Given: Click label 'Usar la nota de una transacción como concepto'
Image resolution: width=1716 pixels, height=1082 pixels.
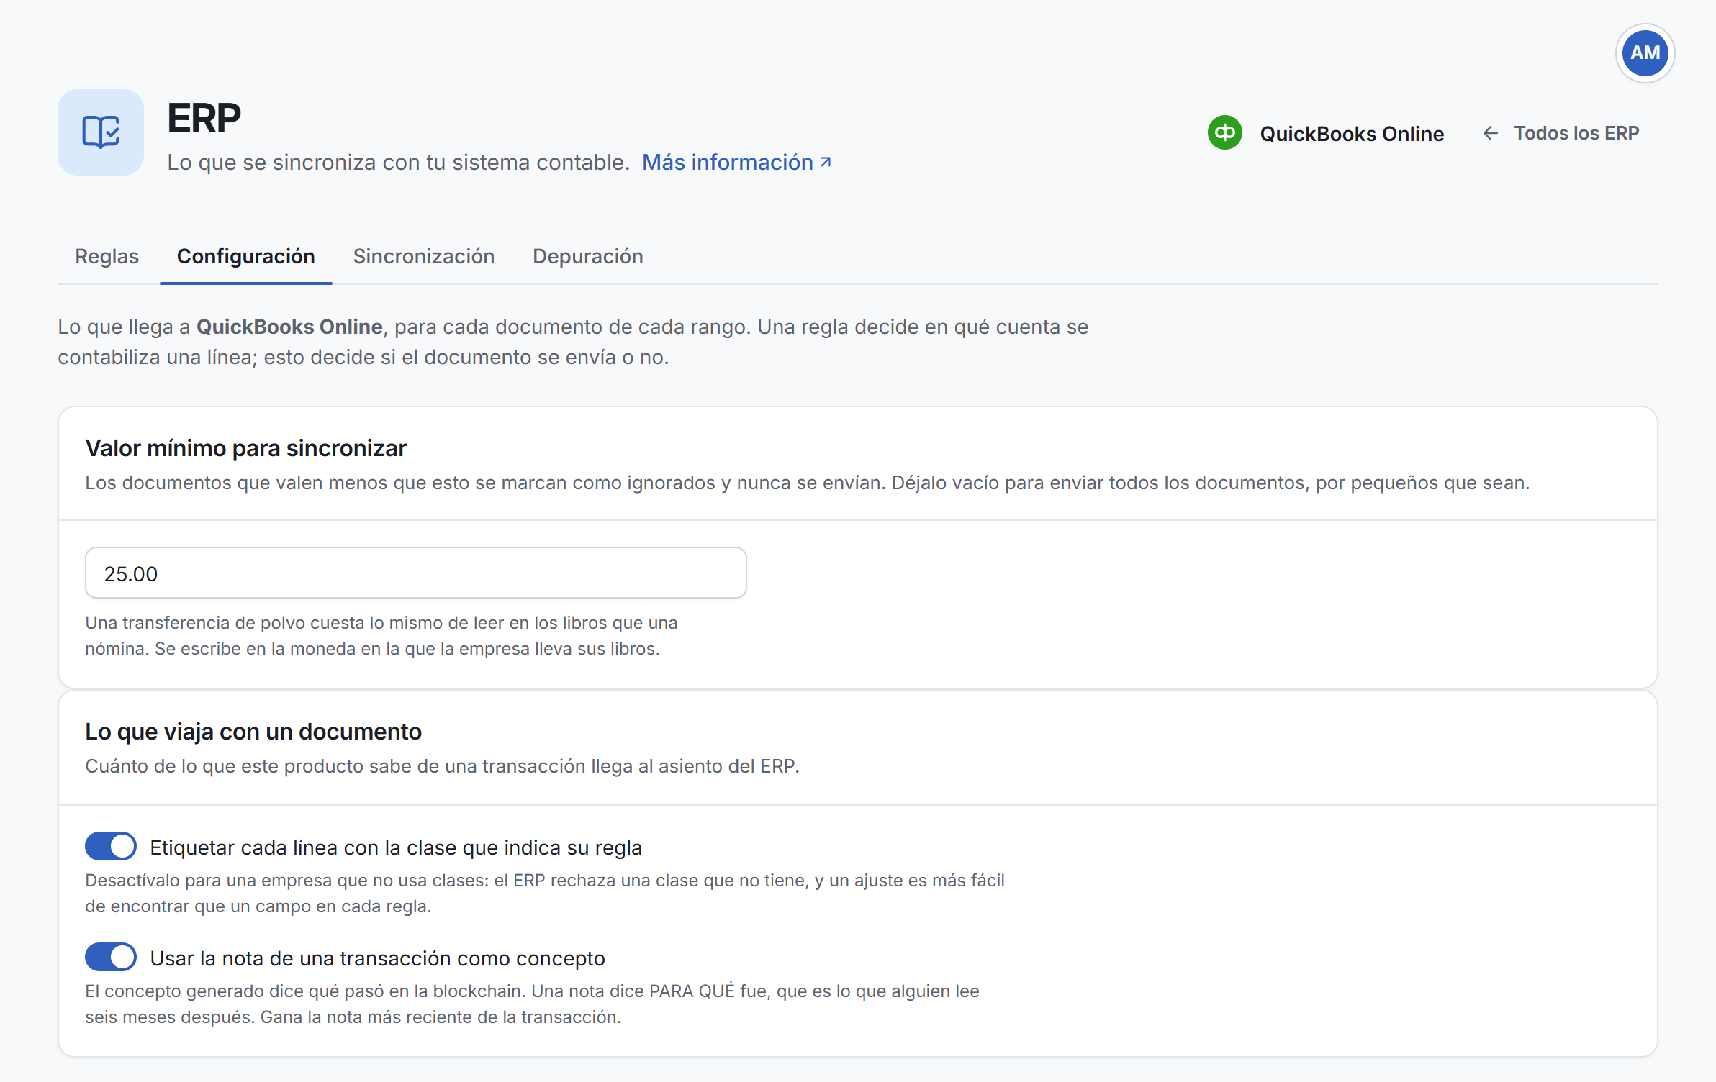Looking at the screenshot, I should (x=377, y=958).
